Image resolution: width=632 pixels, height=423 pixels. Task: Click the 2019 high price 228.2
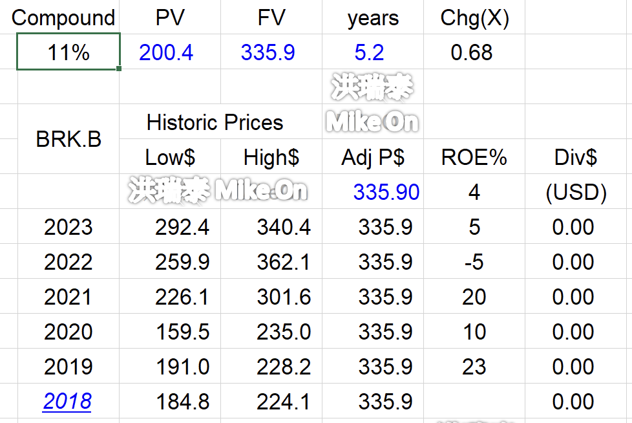click(x=284, y=367)
